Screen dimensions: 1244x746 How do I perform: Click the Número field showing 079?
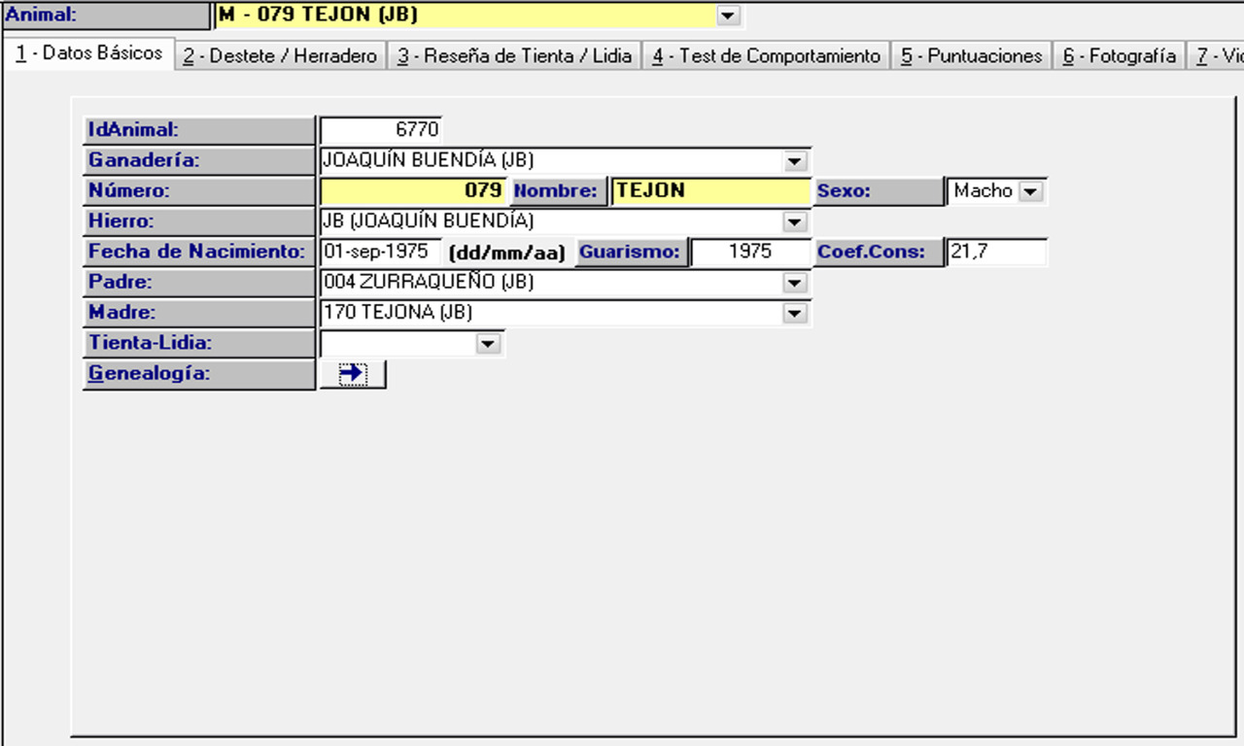point(413,191)
